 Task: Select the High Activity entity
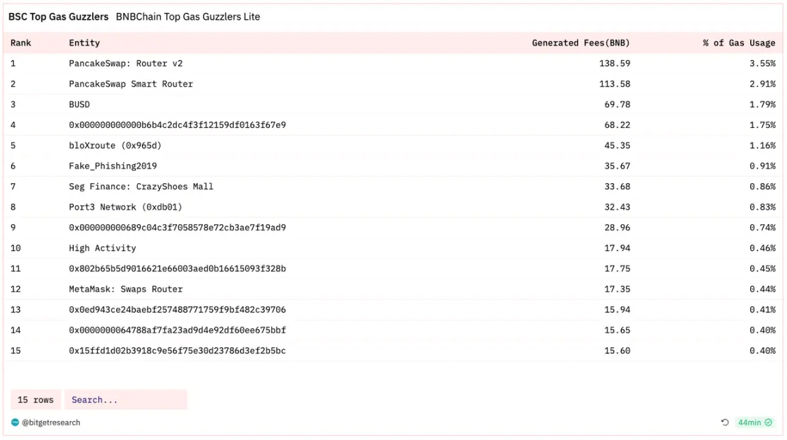point(102,248)
